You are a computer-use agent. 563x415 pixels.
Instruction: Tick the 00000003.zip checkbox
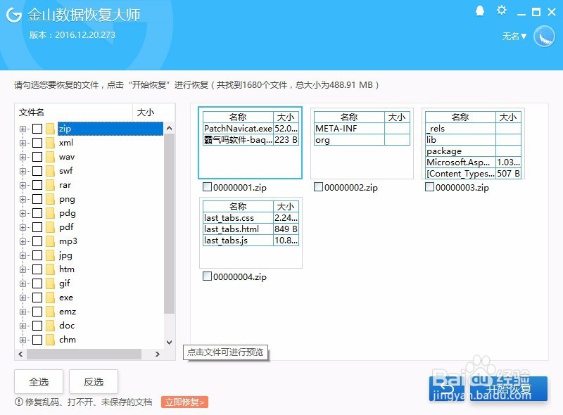click(x=429, y=187)
